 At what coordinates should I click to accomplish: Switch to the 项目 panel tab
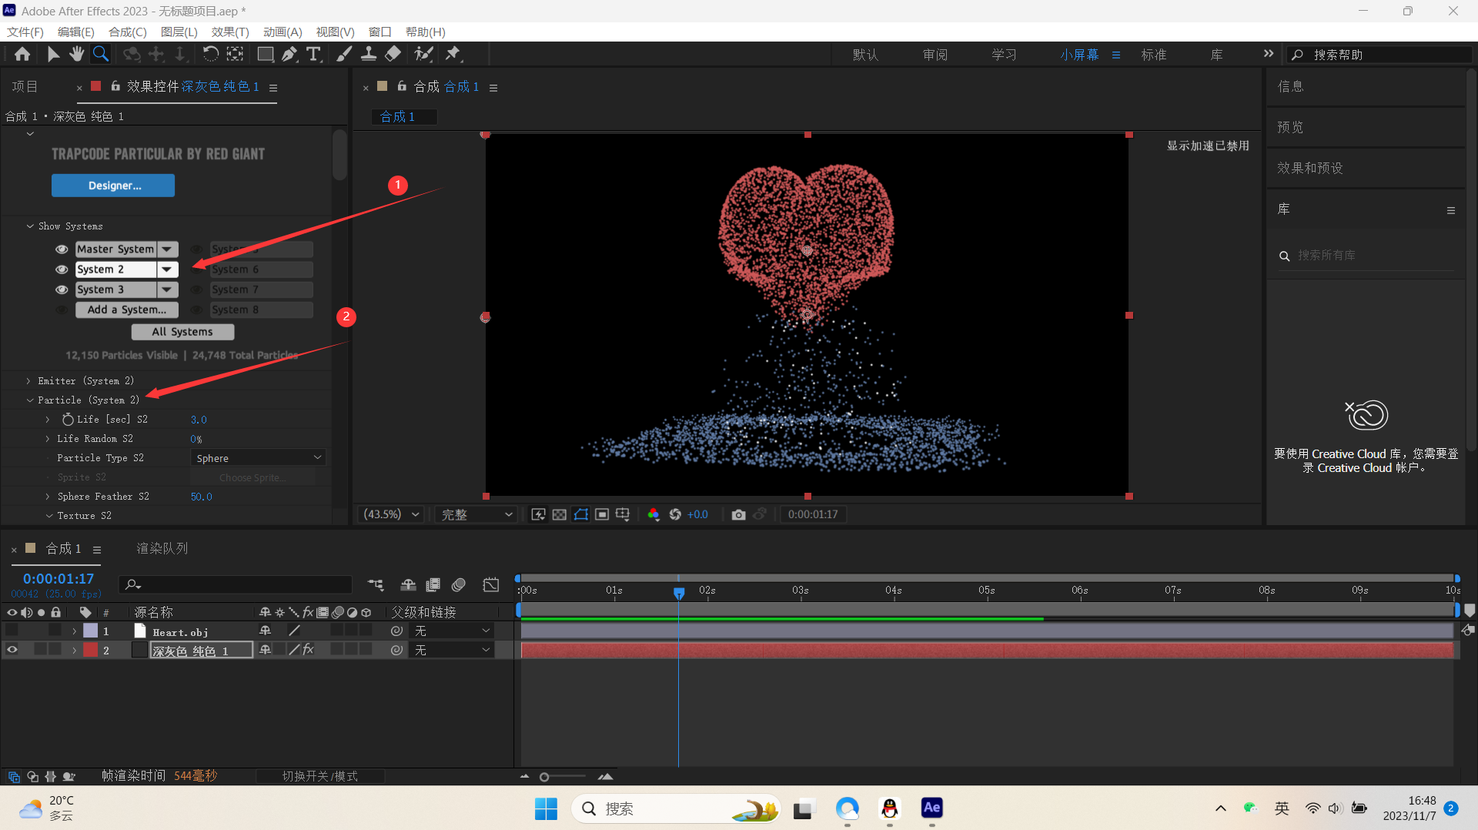pyautogui.click(x=25, y=86)
